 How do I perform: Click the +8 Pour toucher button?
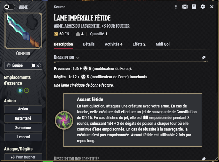coord(23,157)
